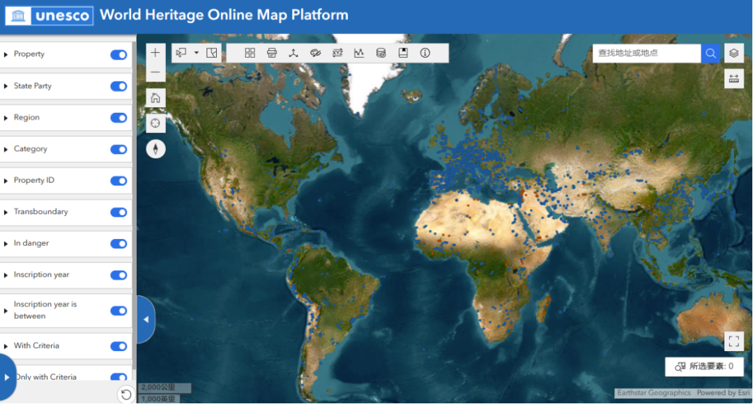Toggle the State Party filter switch
The image size is (753, 404).
coord(119,86)
